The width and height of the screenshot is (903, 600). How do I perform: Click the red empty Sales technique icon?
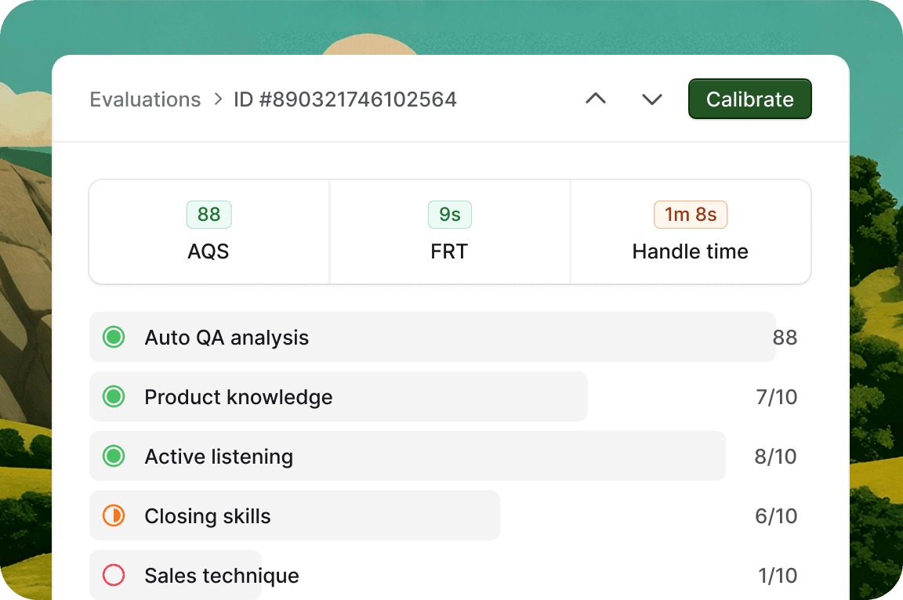[x=114, y=575]
